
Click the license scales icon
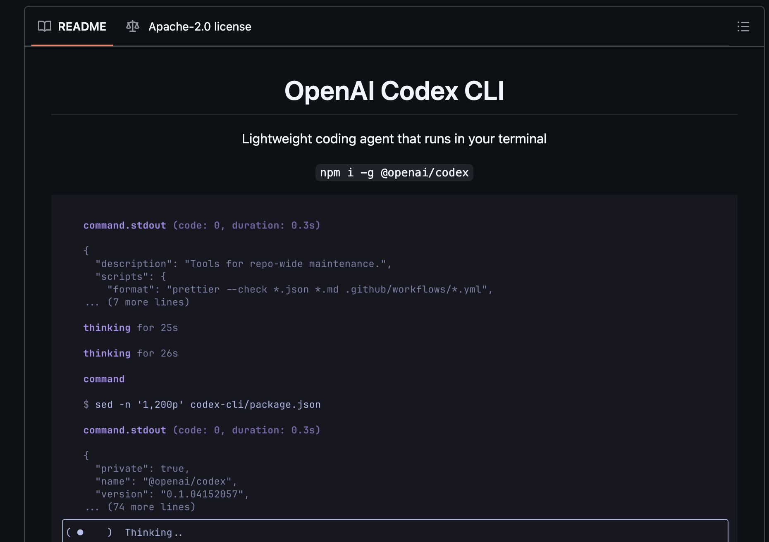click(x=133, y=26)
